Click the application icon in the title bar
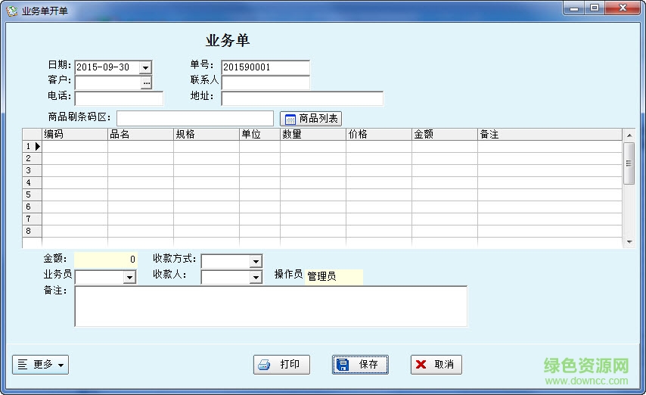The width and height of the screenshot is (646, 395). pos(11,11)
